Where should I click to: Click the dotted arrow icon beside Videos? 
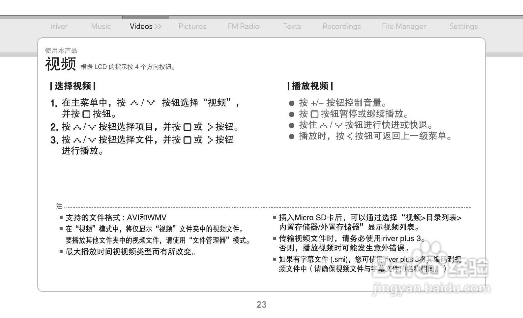pyautogui.click(x=158, y=26)
